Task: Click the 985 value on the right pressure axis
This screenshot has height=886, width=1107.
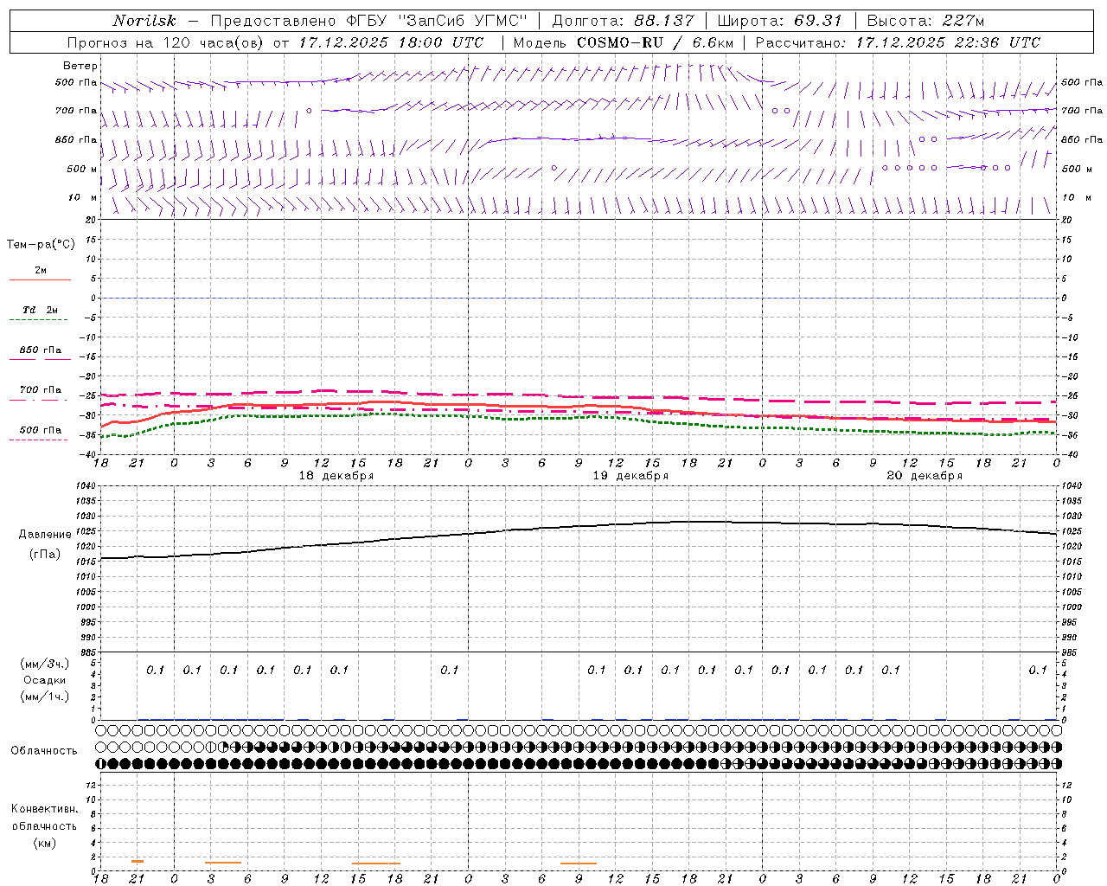Action: pyautogui.click(x=1071, y=652)
